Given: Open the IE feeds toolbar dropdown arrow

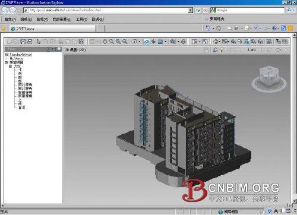Looking at the screenshot, I should point(223,29).
